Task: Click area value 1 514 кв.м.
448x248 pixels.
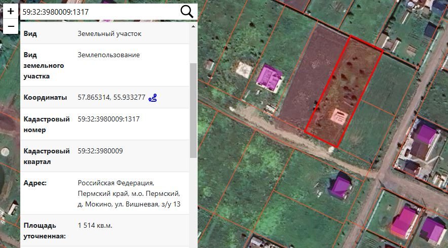Action: tap(95, 225)
